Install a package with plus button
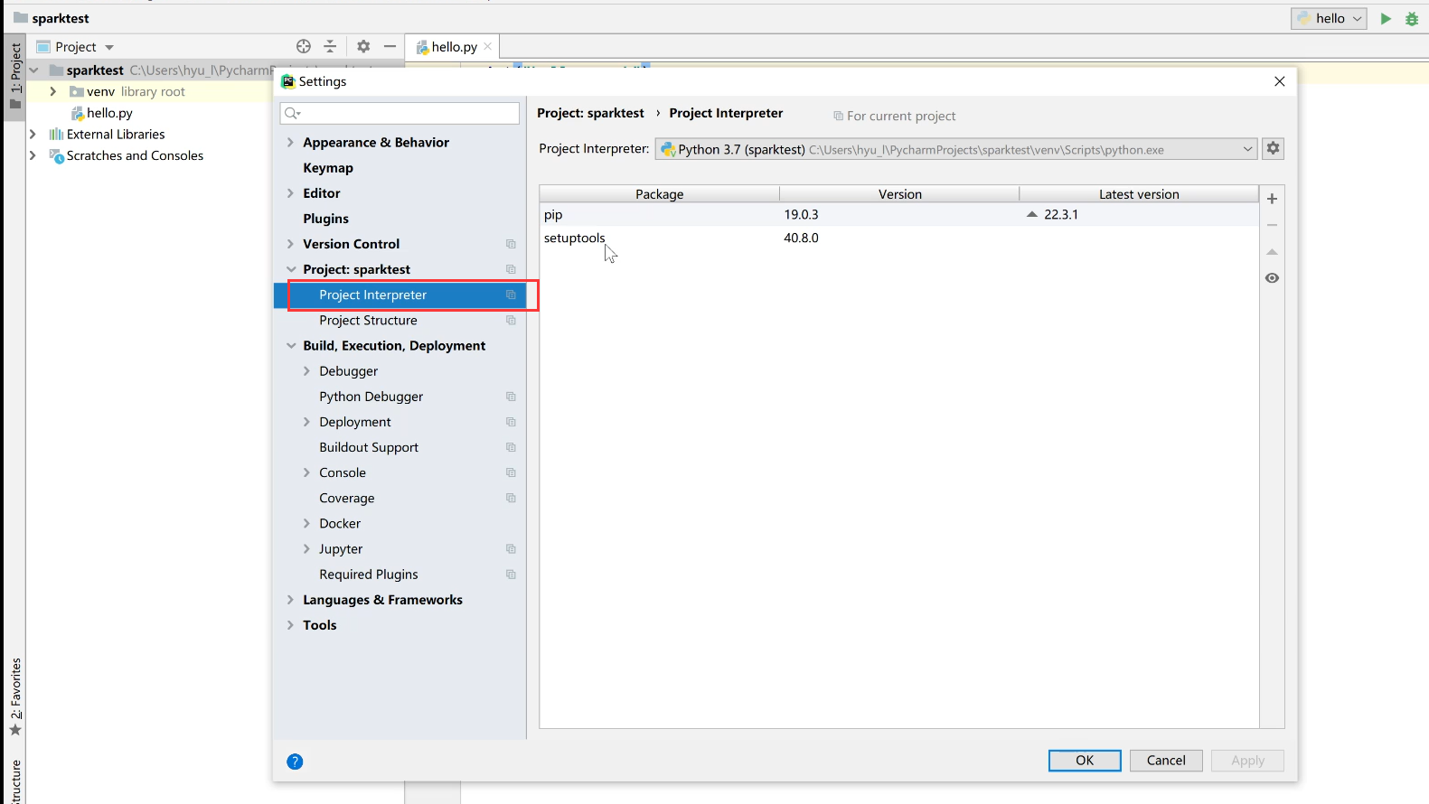The image size is (1429, 804). pyautogui.click(x=1272, y=199)
